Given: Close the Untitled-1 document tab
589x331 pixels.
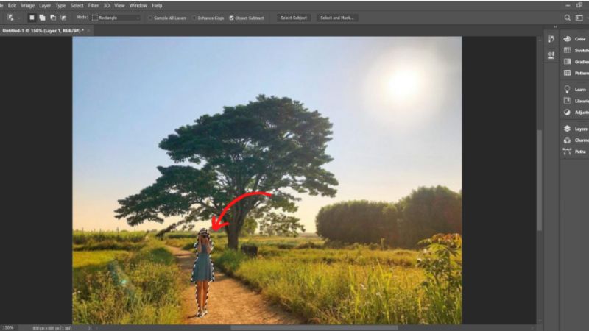Looking at the screenshot, I should coord(88,31).
